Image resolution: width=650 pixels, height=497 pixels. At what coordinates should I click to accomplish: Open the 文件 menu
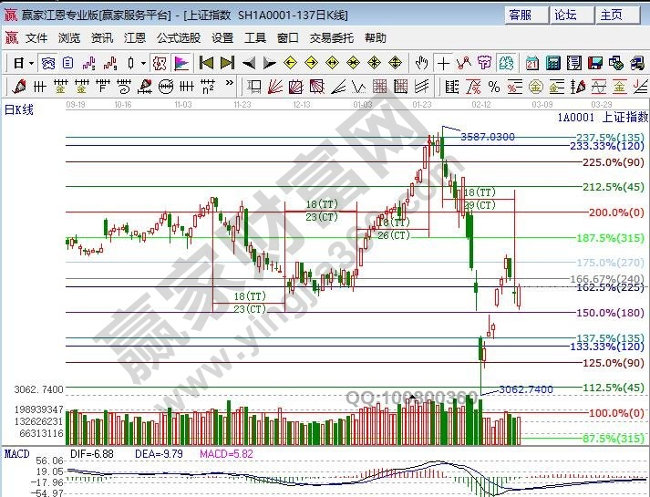click(x=36, y=38)
